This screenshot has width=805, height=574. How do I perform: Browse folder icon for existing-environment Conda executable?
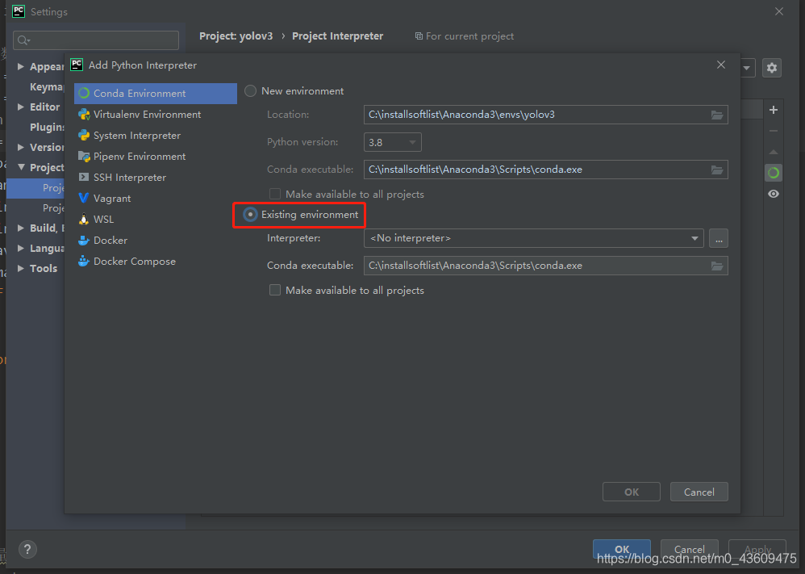(717, 266)
